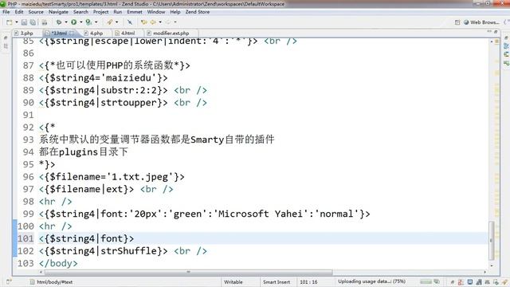
Task: Click the scroll-up arrow of editor
Action: 492,41
